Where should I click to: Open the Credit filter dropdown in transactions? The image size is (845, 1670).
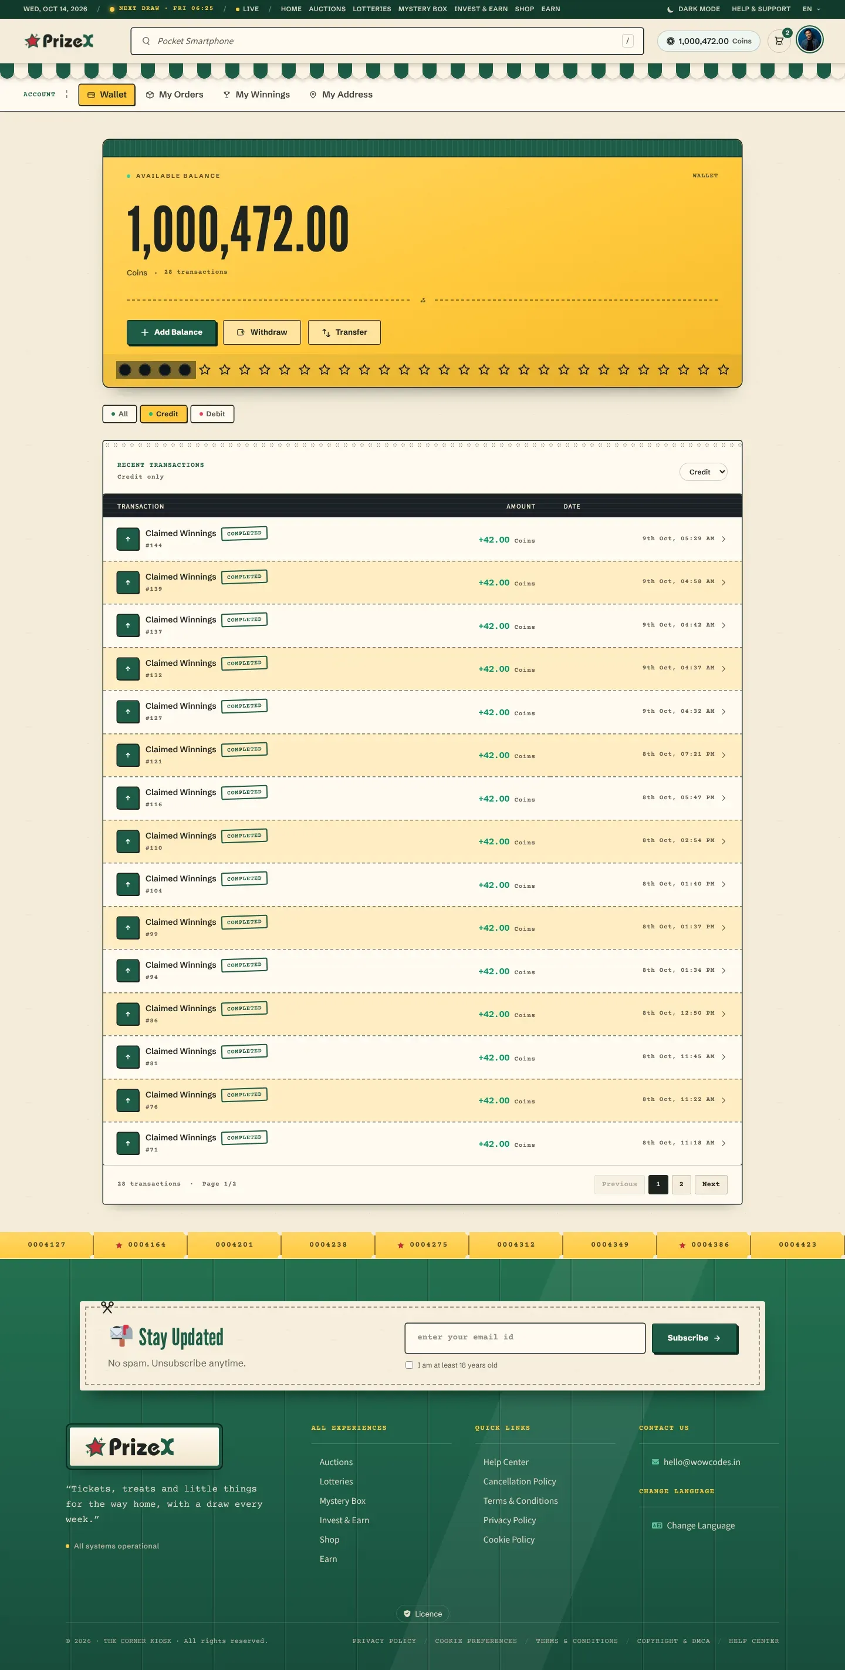click(703, 472)
